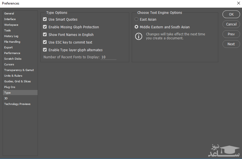The image size is (242, 159).
Task: Uncheck Show Font Names in English
Action: (x=45, y=35)
